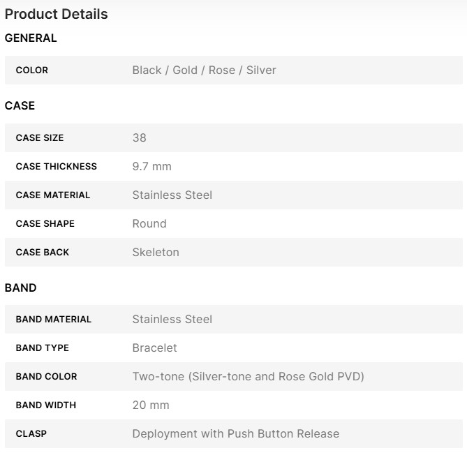The width and height of the screenshot is (467, 455).
Task: Click the CASE section header
Action: (20, 106)
